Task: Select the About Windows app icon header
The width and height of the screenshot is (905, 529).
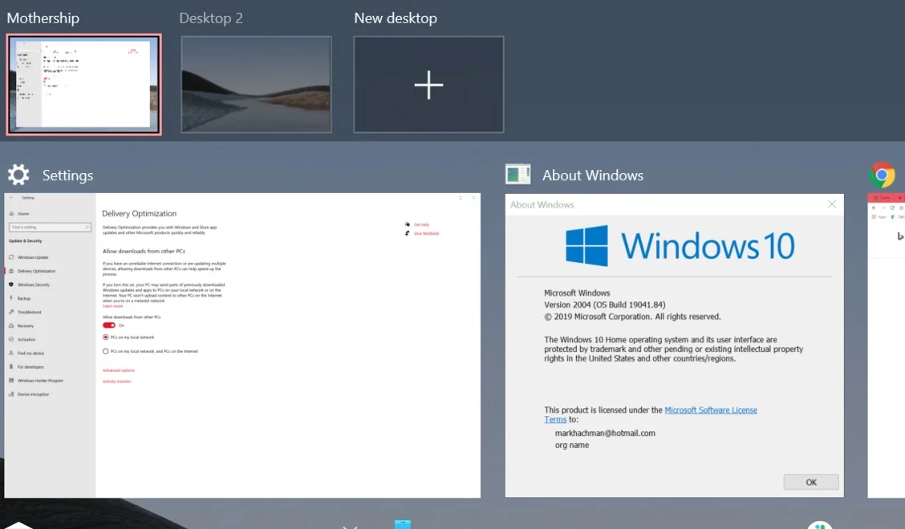Action: (x=517, y=174)
